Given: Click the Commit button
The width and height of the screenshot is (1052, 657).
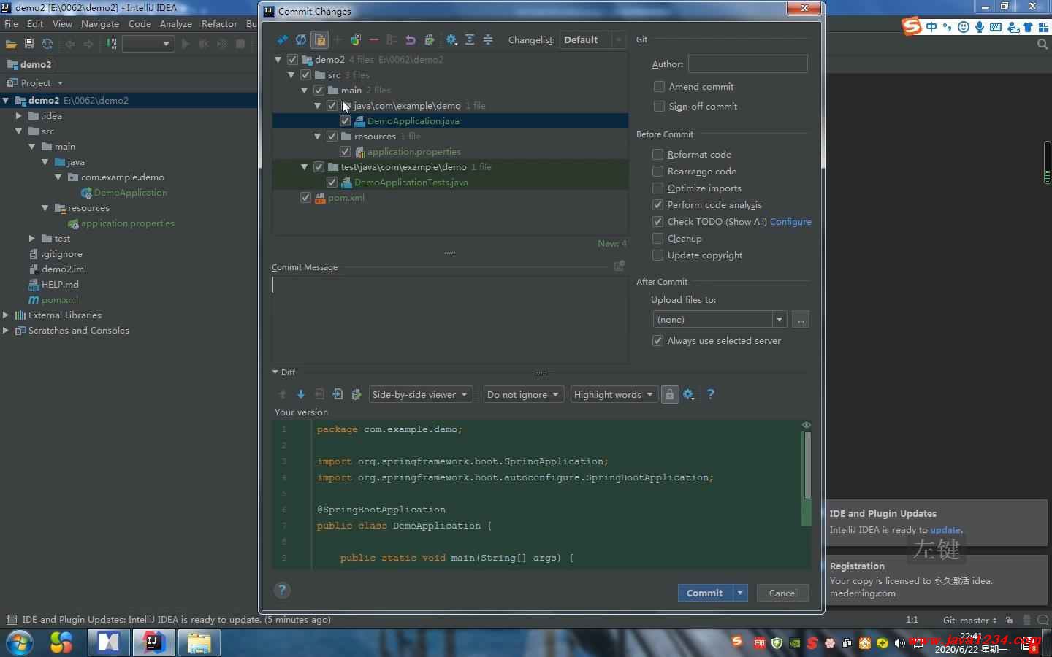Looking at the screenshot, I should coord(705,593).
